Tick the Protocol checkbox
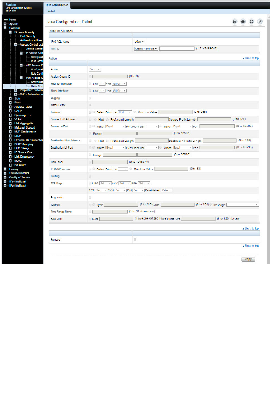Image resolution: width=273 pixels, height=402 pixels. pyautogui.click(x=90, y=112)
